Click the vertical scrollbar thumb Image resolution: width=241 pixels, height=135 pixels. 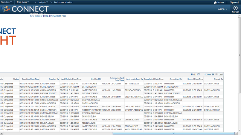point(239,55)
